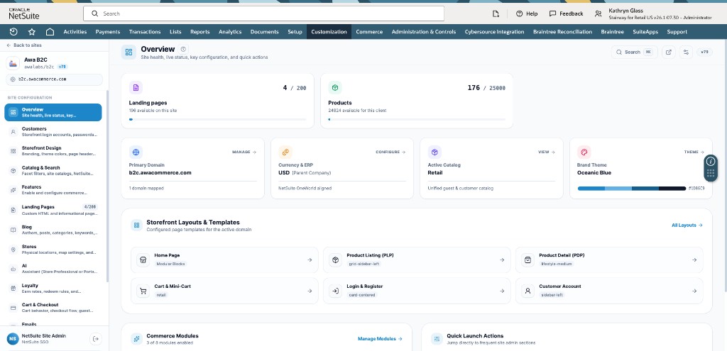The width and height of the screenshot is (727, 351).
Task: Click the Oceanic Blue theme color bar
Action: coord(631,189)
